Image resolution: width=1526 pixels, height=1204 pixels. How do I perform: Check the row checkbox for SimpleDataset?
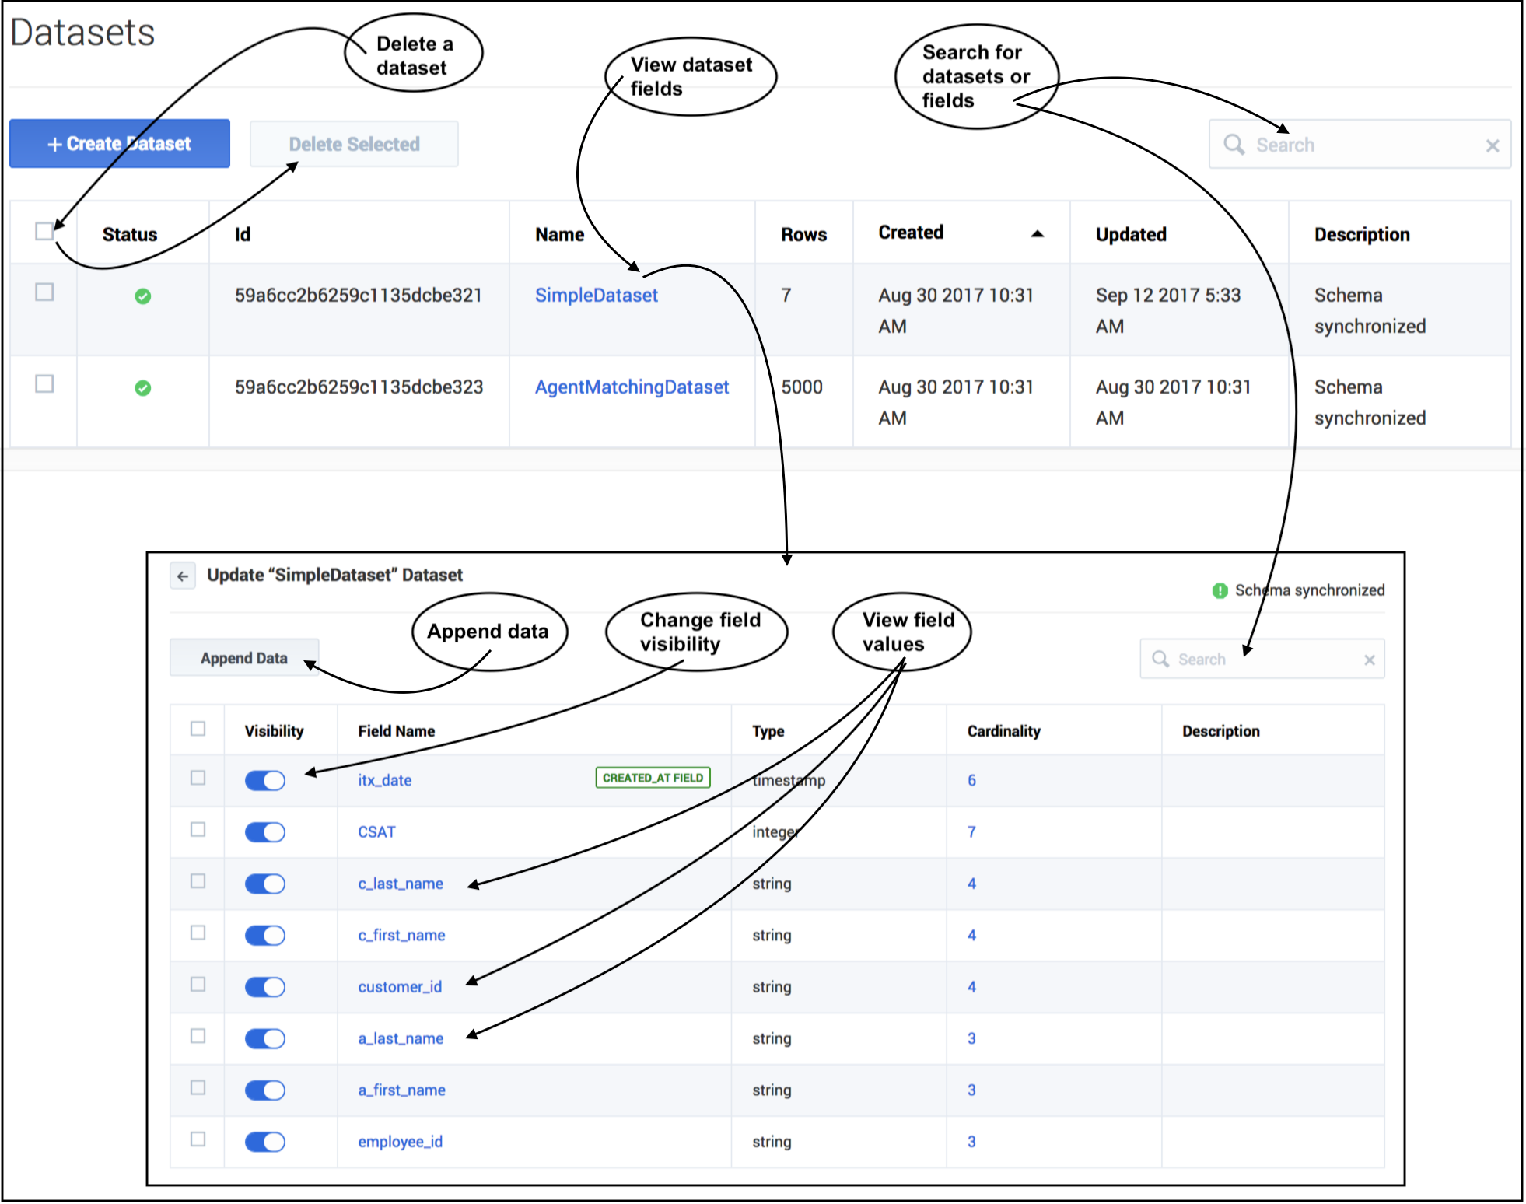(44, 293)
